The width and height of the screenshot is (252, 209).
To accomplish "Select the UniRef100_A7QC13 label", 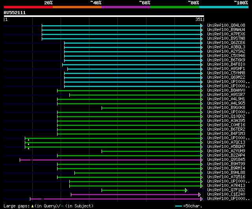I will (226, 142).
